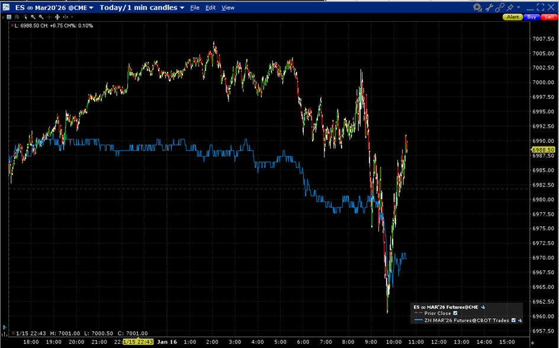This screenshot has height=348, width=559.
Task: Expand the pin icon's dropdown arrow
Action: pos(519,7)
